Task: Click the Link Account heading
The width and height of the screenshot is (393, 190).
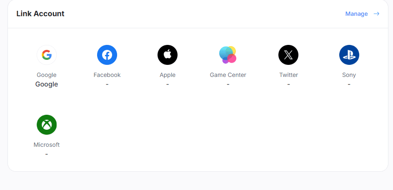Action: click(x=40, y=14)
